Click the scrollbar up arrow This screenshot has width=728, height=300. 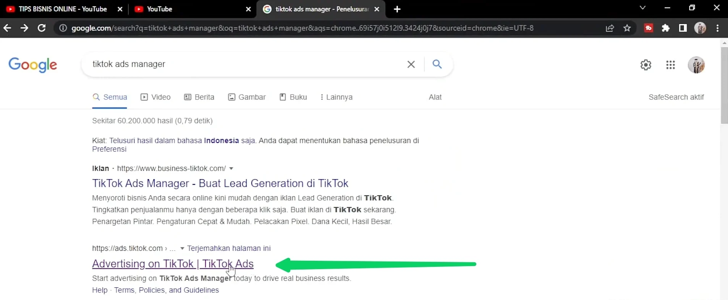click(x=724, y=43)
